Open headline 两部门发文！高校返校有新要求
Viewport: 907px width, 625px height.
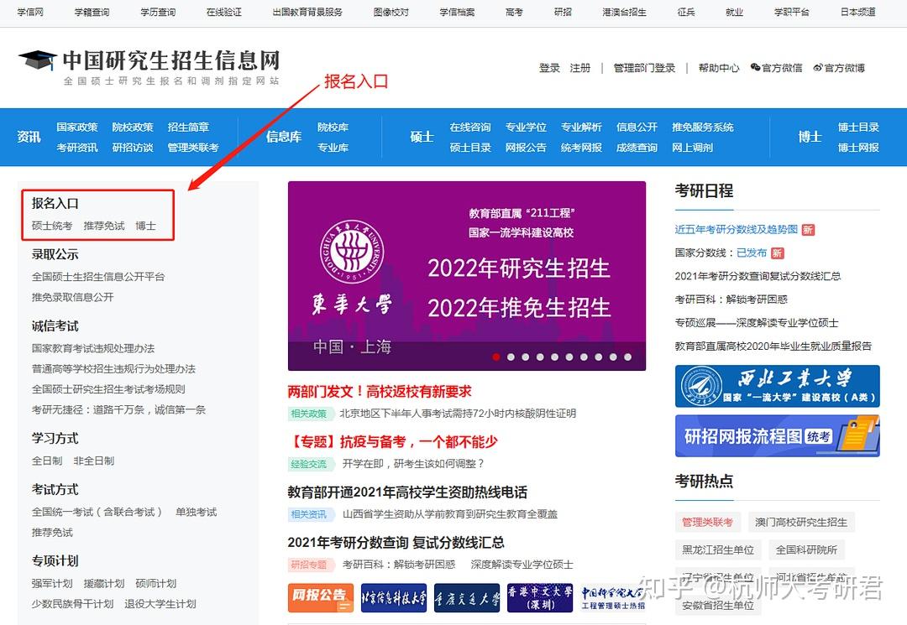[x=380, y=391]
